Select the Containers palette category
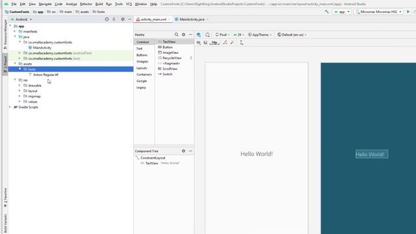 point(144,75)
